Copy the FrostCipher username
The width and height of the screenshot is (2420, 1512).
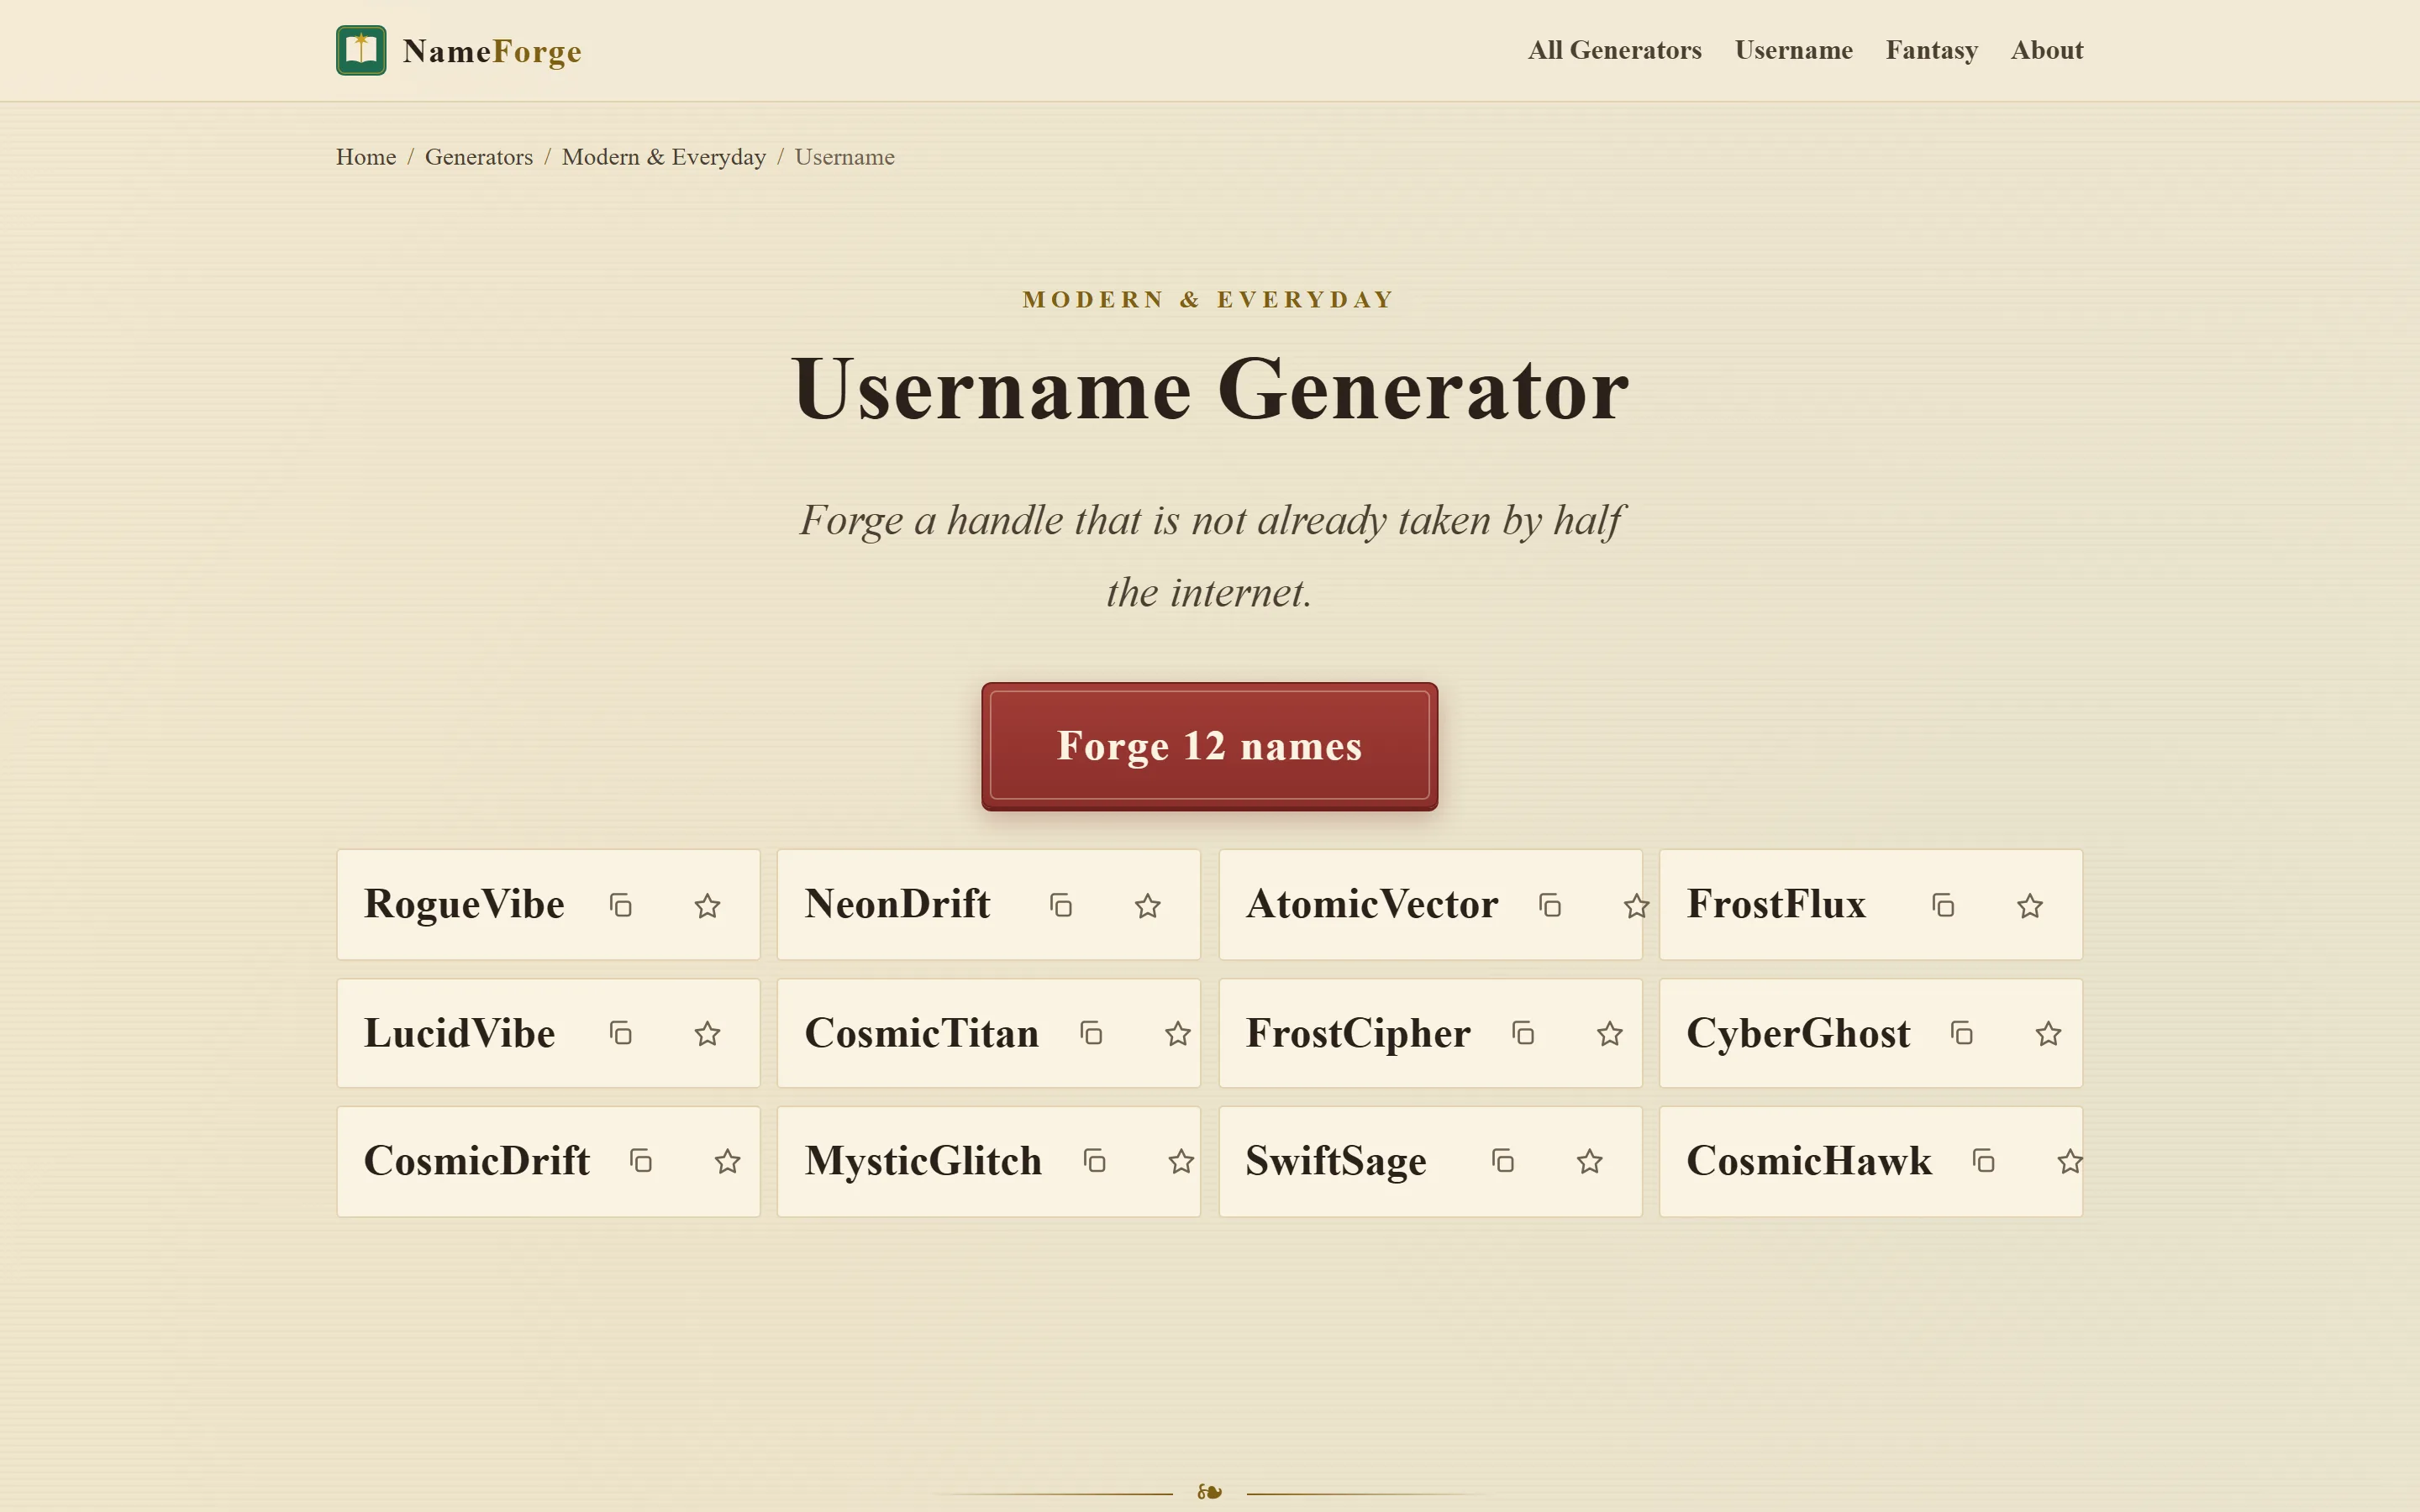pyautogui.click(x=1523, y=1033)
